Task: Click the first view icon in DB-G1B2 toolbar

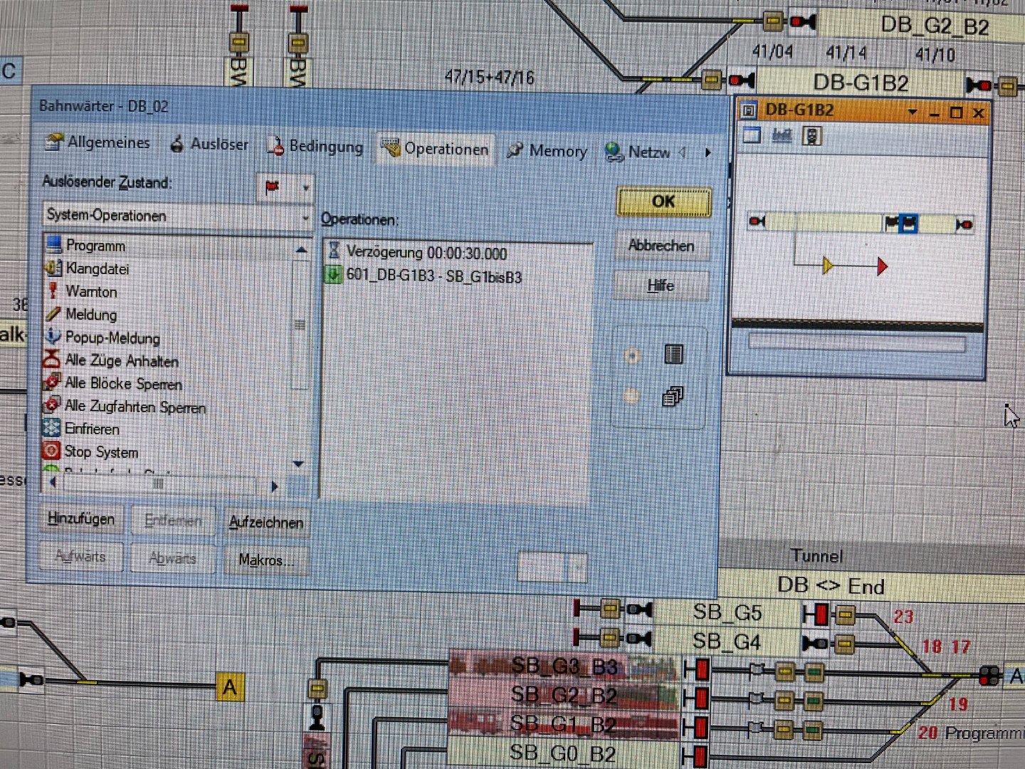Action: point(752,135)
